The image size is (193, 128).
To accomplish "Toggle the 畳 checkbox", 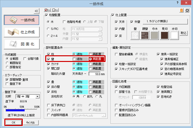I will point(49,82).
